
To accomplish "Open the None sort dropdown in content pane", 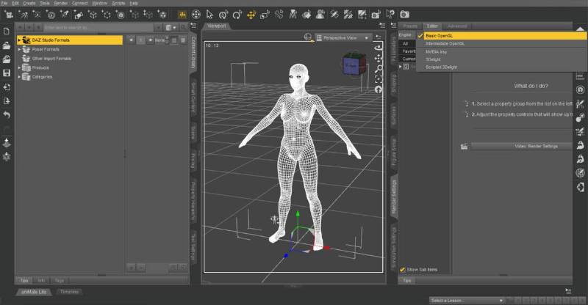I will pos(162,40).
